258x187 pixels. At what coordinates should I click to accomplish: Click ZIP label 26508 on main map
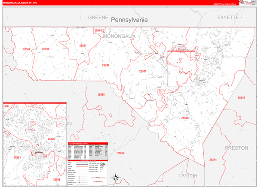click(x=185, y=118)
